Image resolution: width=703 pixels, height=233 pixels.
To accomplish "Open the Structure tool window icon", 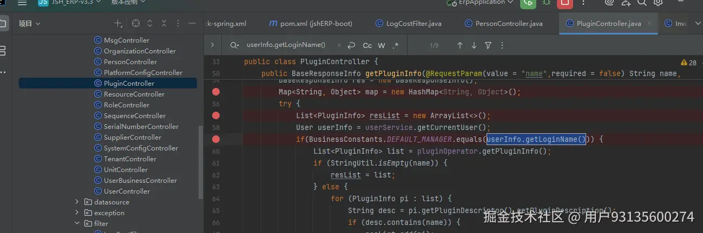I will pos(3,51).
